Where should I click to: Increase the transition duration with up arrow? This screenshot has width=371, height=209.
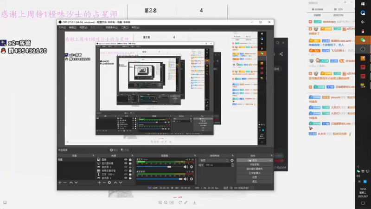(232, 164)
